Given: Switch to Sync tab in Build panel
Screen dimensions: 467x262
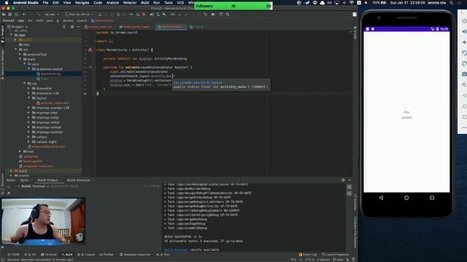Looking at the screenshot, I should coord(24,180).
